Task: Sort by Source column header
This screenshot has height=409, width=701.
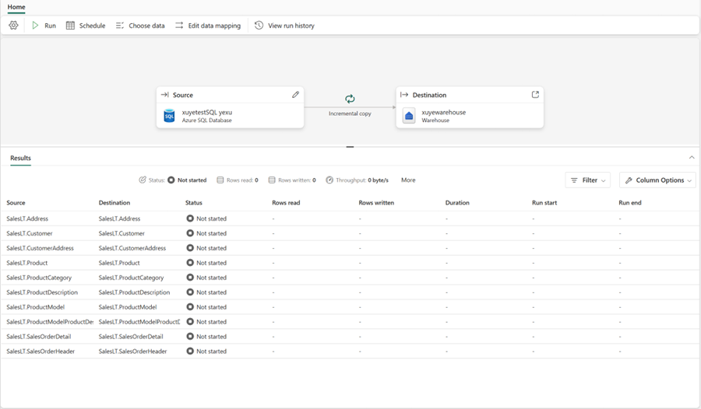Action: [16, 203]
